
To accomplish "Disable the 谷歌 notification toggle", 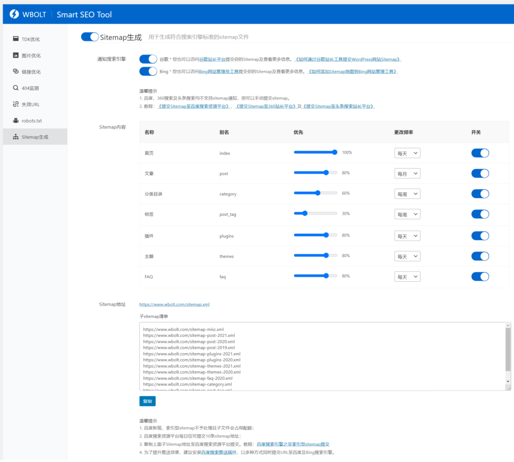I will coord(148,59).
